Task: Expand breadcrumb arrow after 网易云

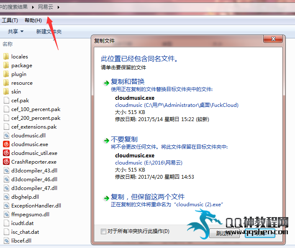Action: click(x=59, y=8)
